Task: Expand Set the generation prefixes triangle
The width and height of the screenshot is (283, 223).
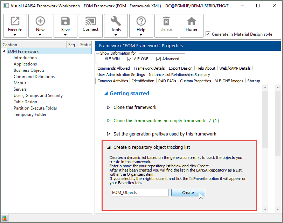Action: 109,134
